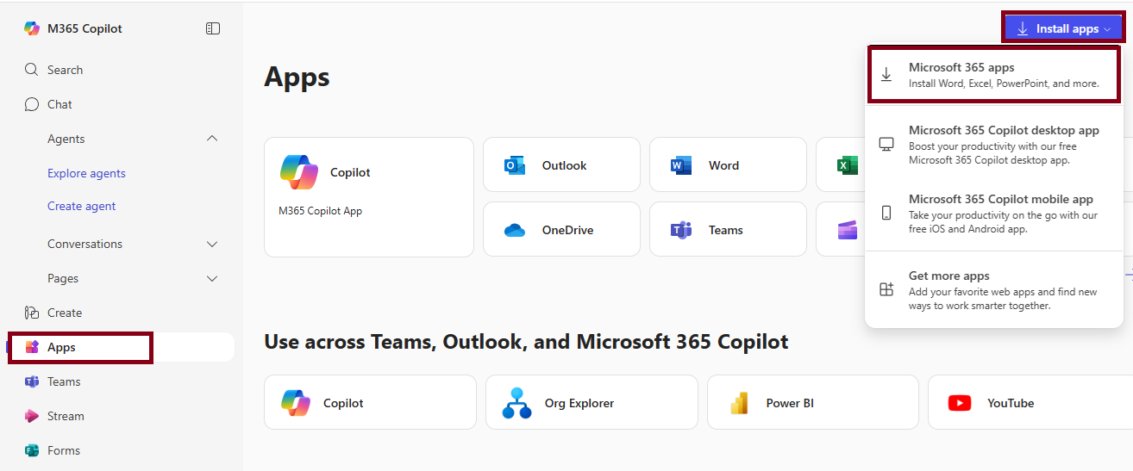The width and height of the screenshot is (1133, 471).
Task: Click the Create agent link
Action: pos(82,206)
